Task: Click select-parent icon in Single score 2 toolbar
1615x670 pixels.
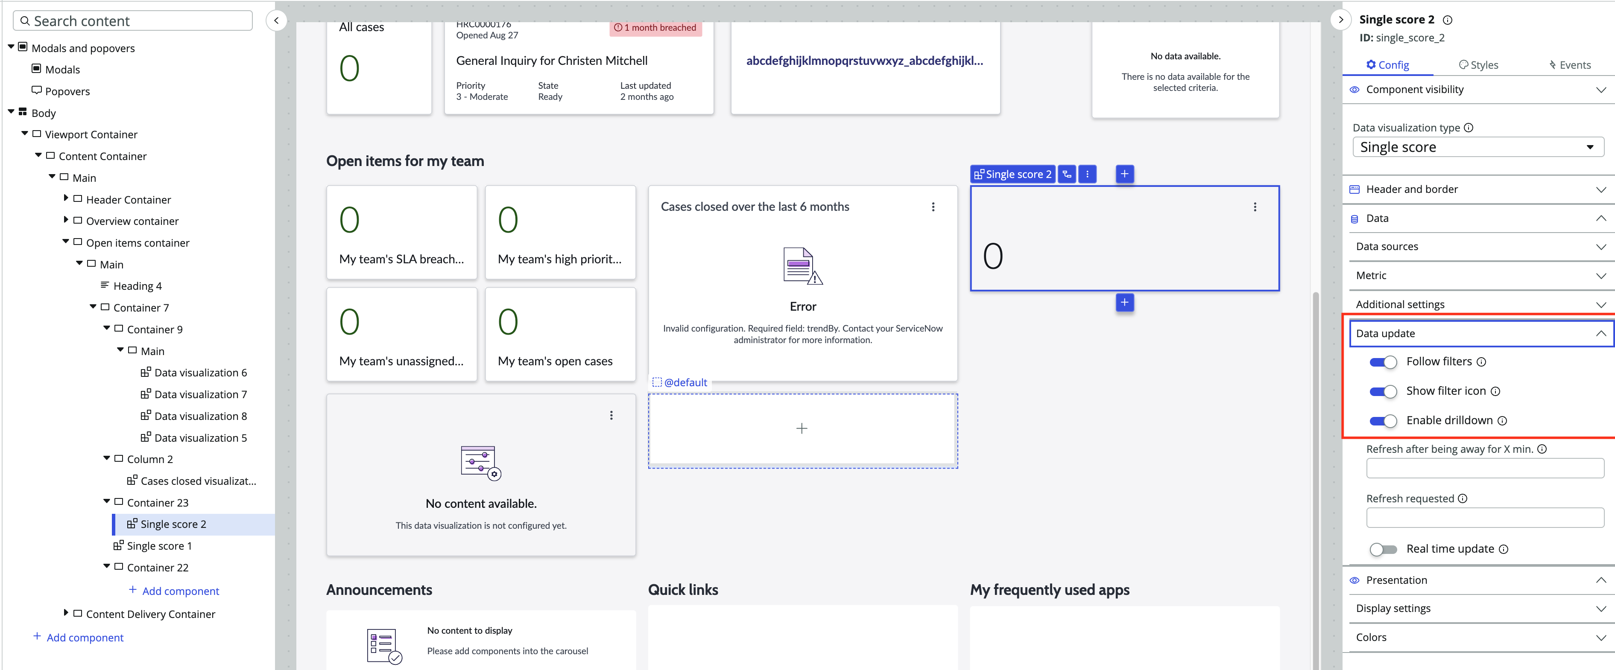Action: (1067, 174)
